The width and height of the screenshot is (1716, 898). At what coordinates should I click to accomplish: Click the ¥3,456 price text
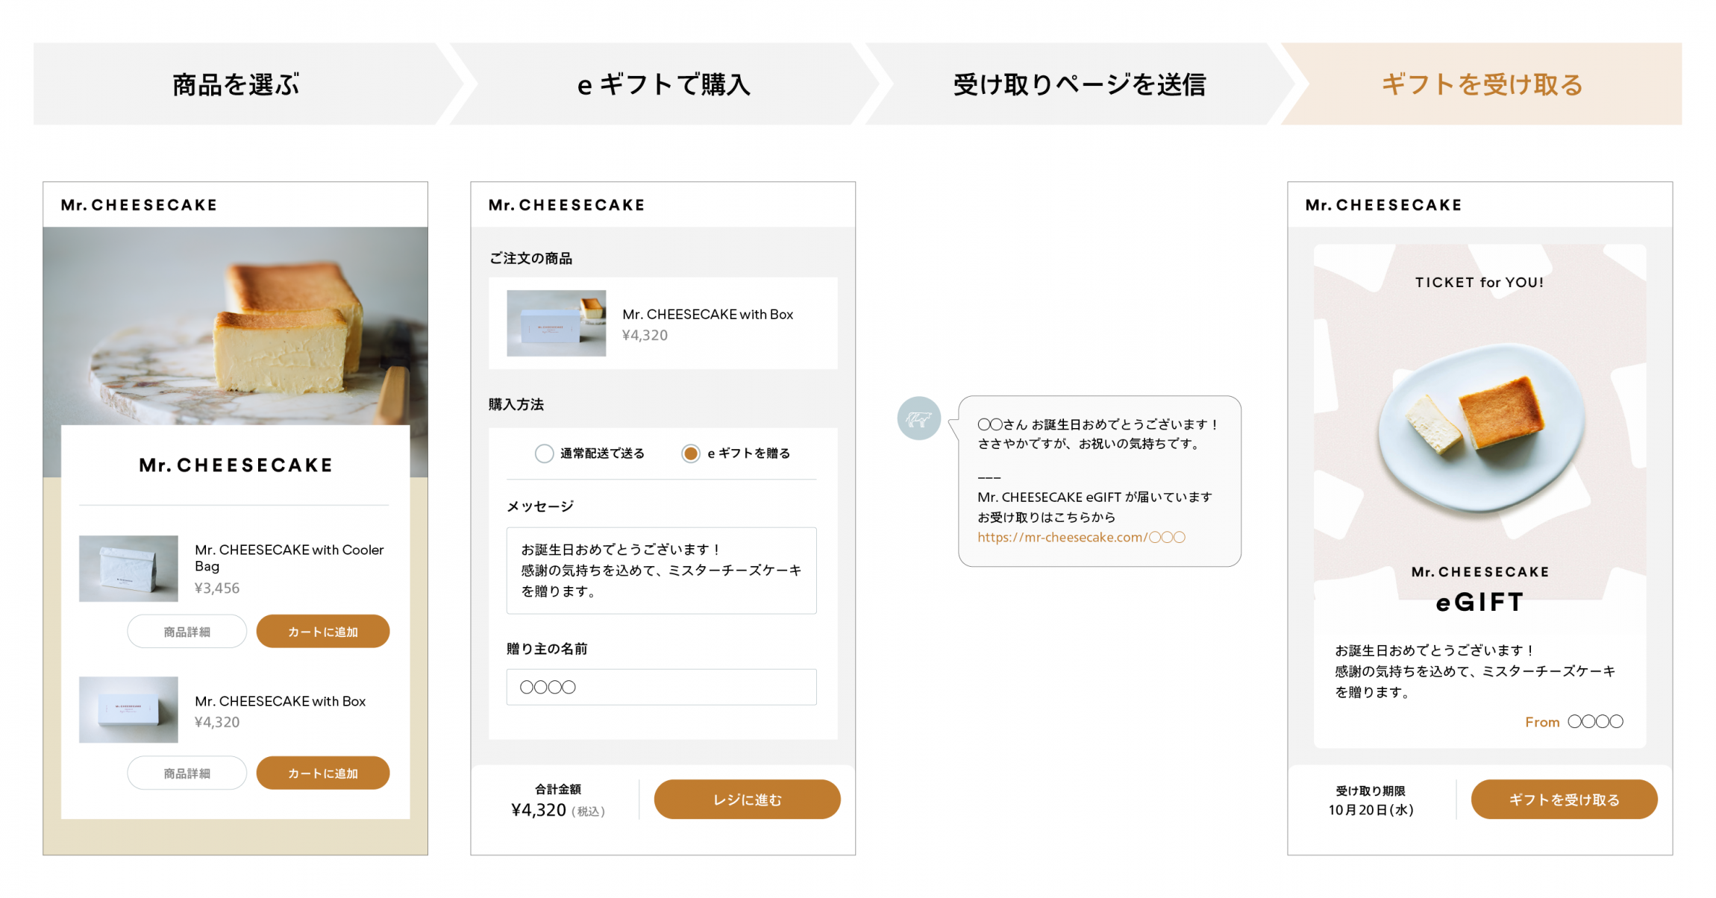(217, 588)
